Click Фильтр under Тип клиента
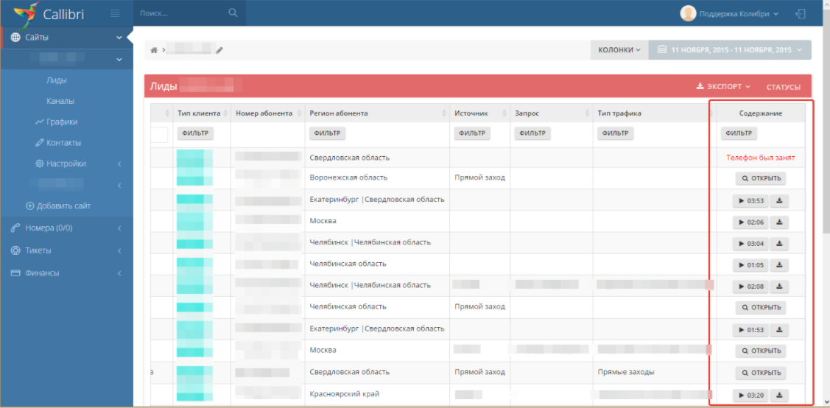 pyautogui.click(x=195, y=134)
